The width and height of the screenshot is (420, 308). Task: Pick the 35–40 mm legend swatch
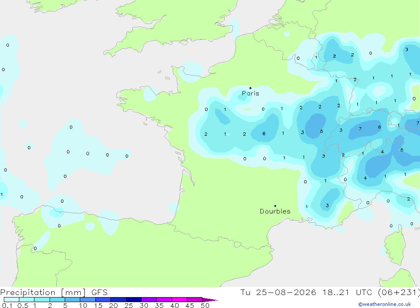(164, 300)
